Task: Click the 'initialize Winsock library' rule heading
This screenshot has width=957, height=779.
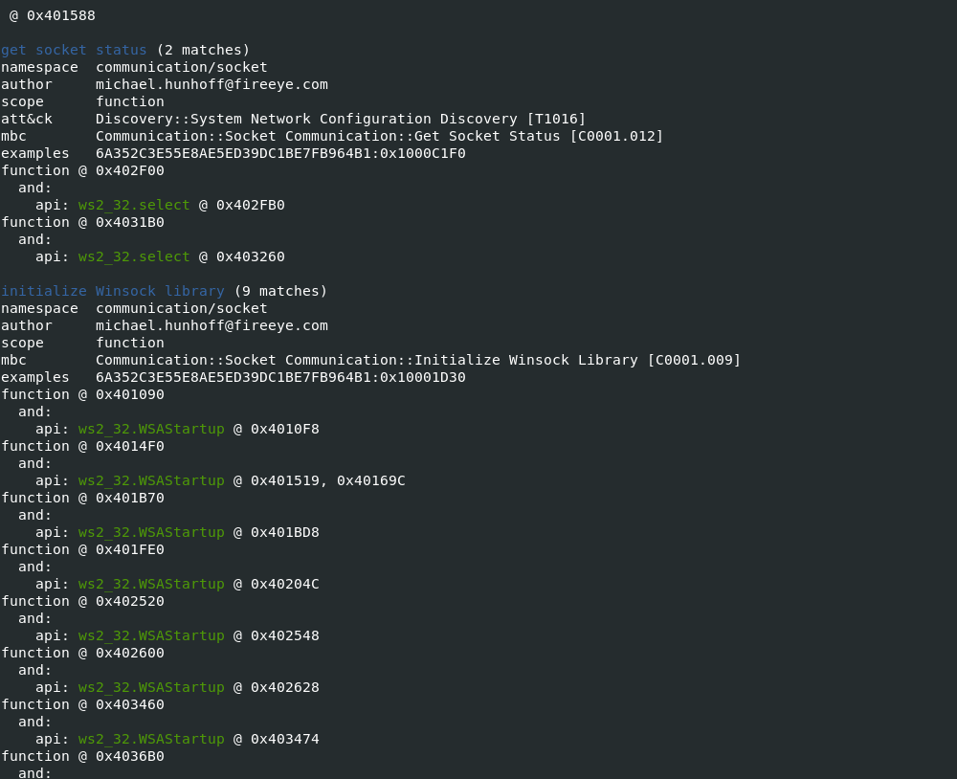Action: click(x=113, y=291)
